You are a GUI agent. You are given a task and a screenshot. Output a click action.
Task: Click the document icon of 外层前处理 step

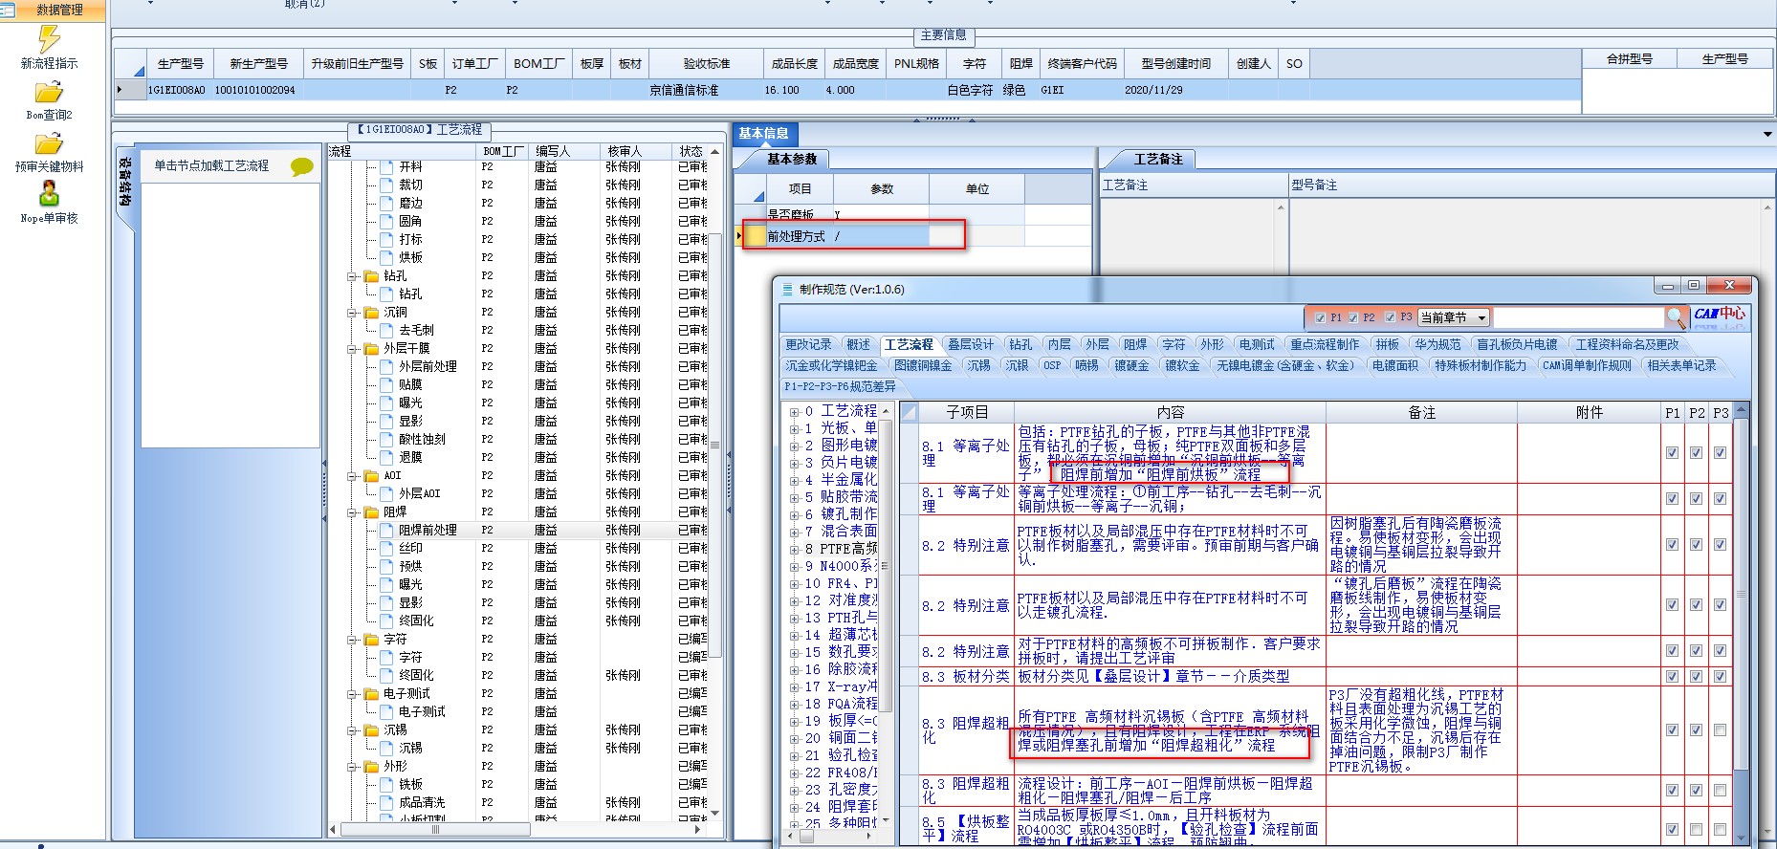387,367
